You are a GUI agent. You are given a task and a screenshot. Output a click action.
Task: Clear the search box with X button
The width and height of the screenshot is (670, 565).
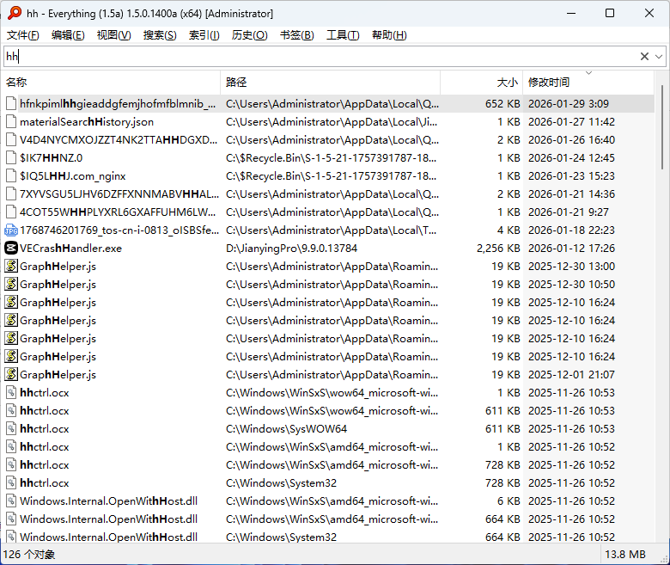pyautogui.click(x=644, y=56)
